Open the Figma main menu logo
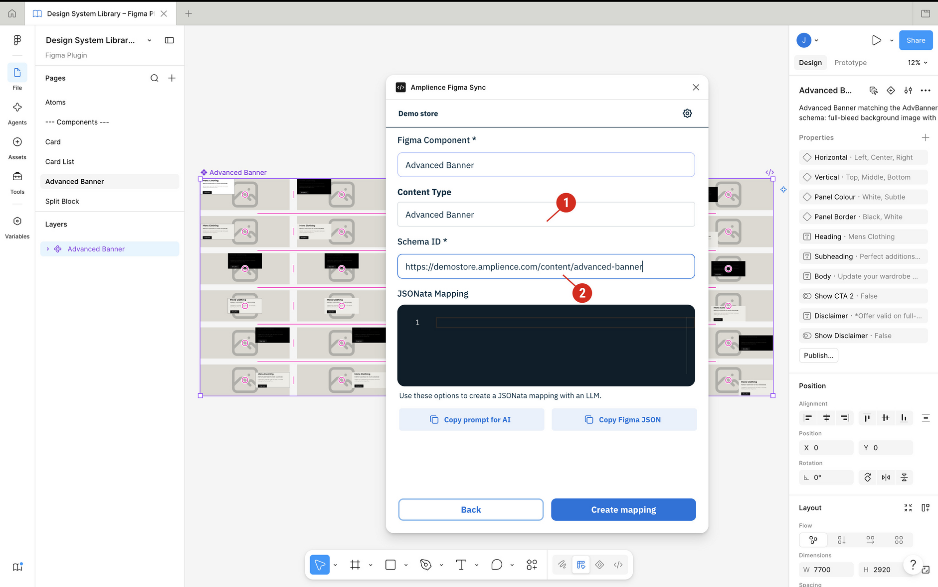 (x=17, y=40)
